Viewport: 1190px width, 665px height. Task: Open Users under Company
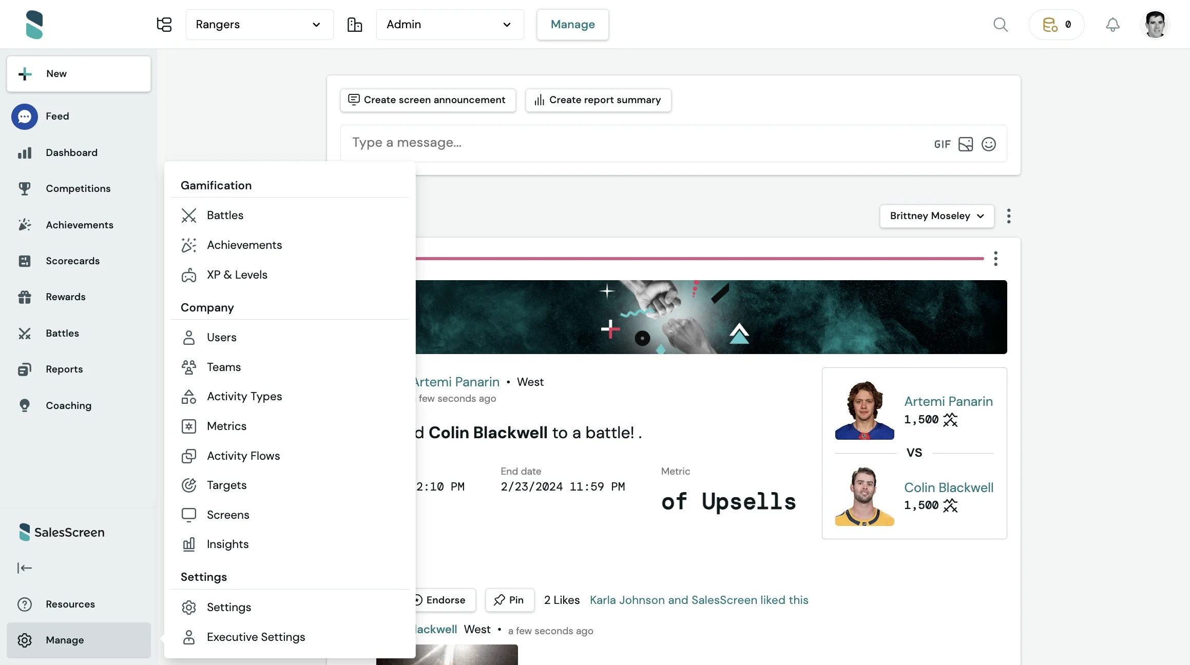(290, 338)
